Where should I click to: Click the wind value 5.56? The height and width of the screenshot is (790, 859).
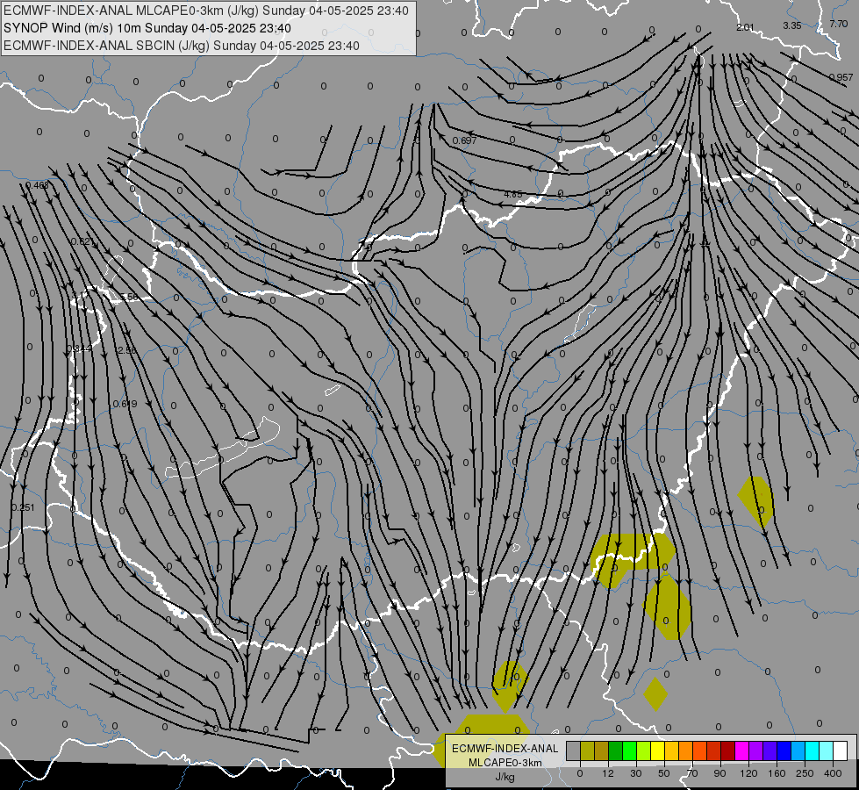coord(129,298)
